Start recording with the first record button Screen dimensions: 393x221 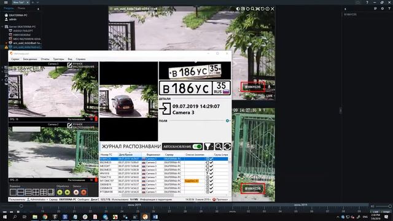[x=76, y=192]
